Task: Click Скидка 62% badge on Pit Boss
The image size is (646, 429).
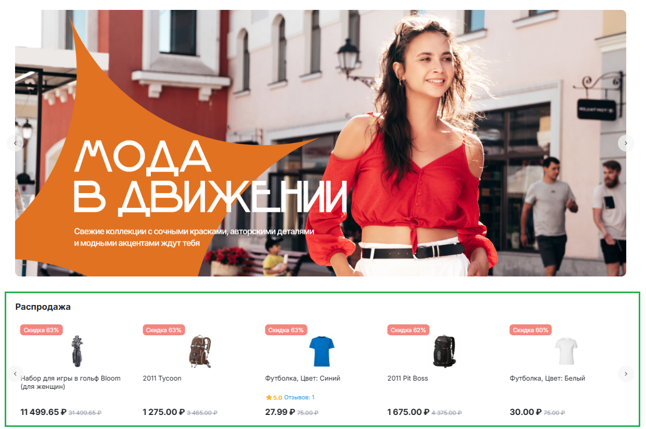Action: pyautogui.click(x=408, y=330)
